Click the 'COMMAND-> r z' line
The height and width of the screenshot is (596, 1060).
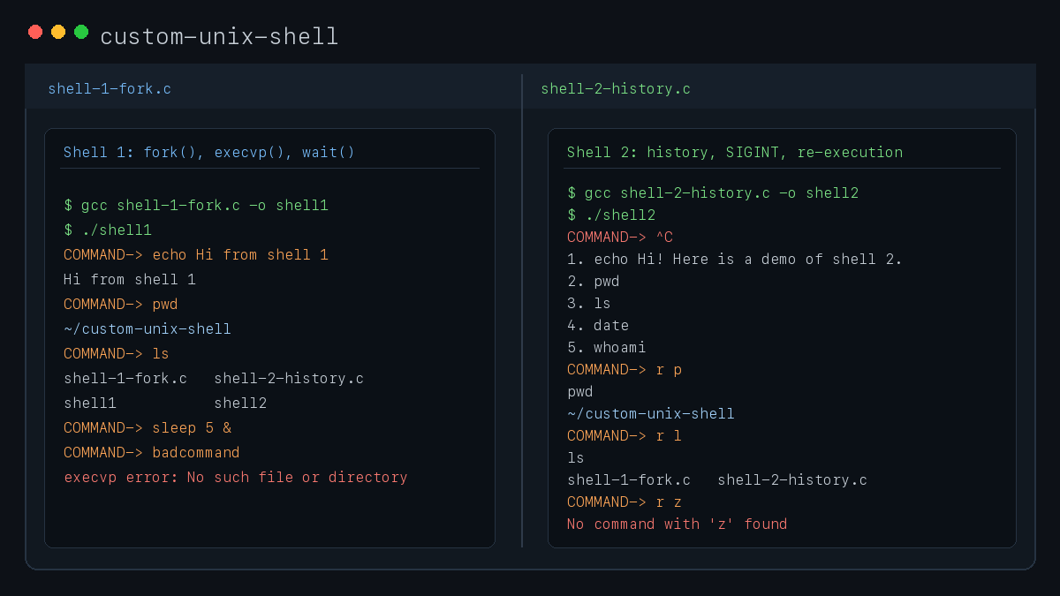[x=625, y=502]
